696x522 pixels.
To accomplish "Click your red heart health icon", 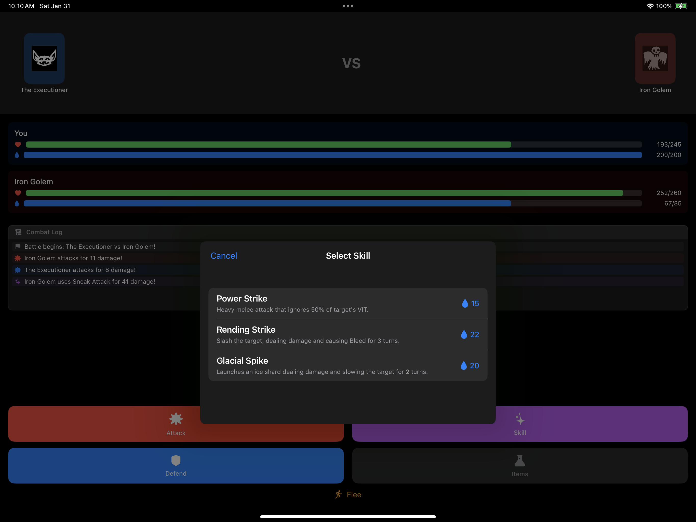I will (18, 145).
